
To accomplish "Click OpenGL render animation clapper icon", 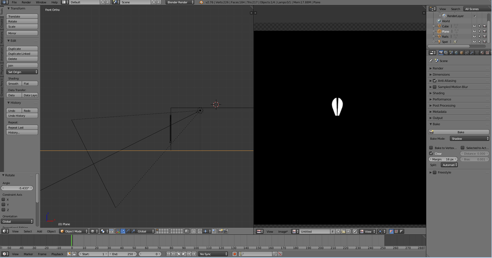I will click(225, 232).
